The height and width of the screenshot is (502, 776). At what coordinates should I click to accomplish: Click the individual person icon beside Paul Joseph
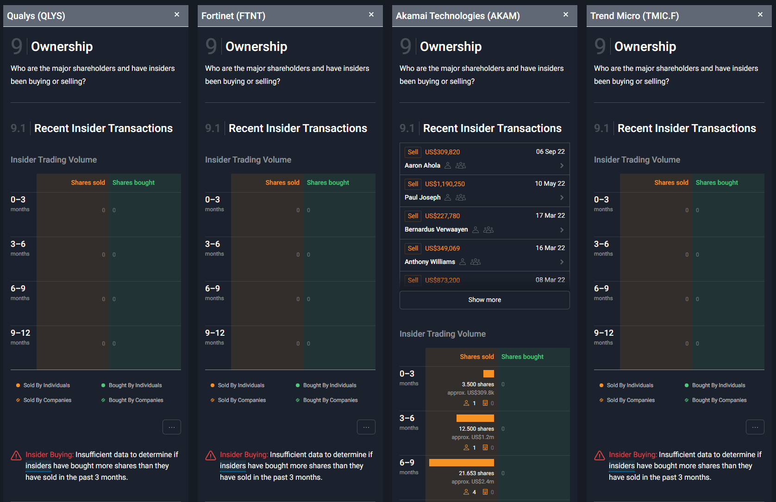click(448, 197)
